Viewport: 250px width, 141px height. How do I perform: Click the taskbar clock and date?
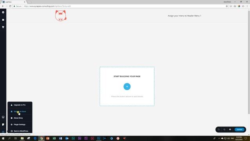tap(239, 138)
